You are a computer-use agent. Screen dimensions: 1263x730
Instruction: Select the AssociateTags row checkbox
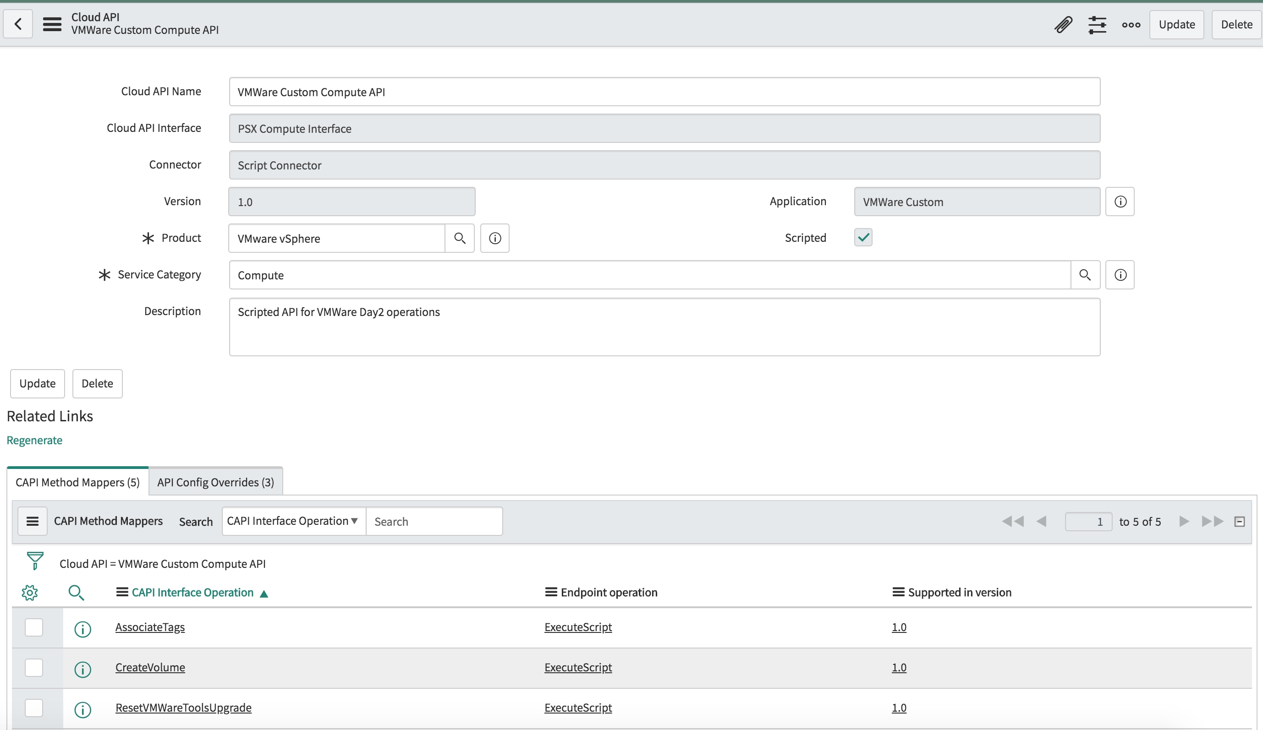[33, 627]
